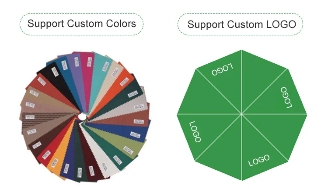Click the Support Custom LOGO label
Viewport: 328px width, 189px height.
tap(241, 24)
